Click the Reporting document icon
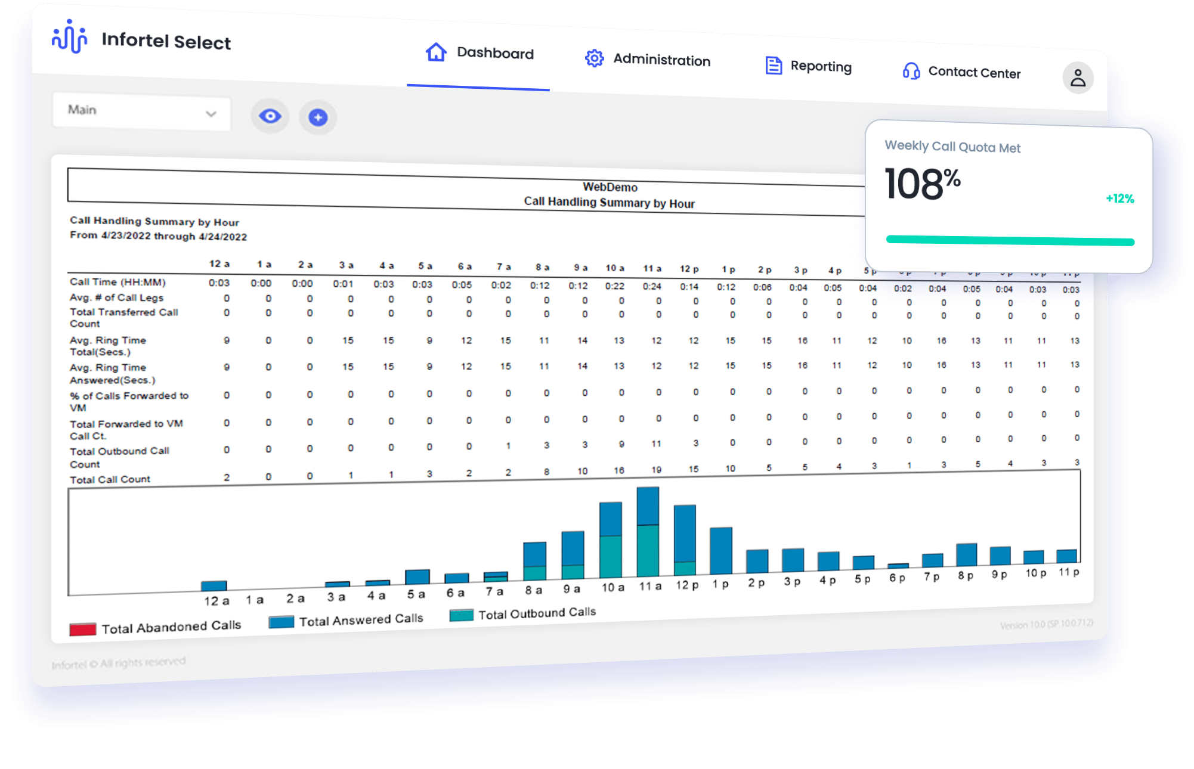The width and height of the screenshot is (1194, 769). (x=774, y=66)
